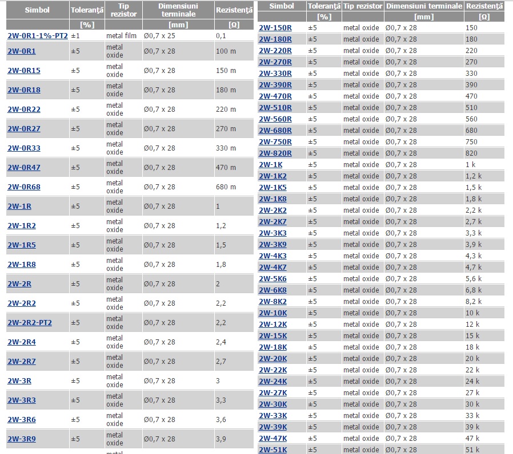This screenshot has height=454, width=513.
Task: Click the 2W-180R link
Action: 275,39
